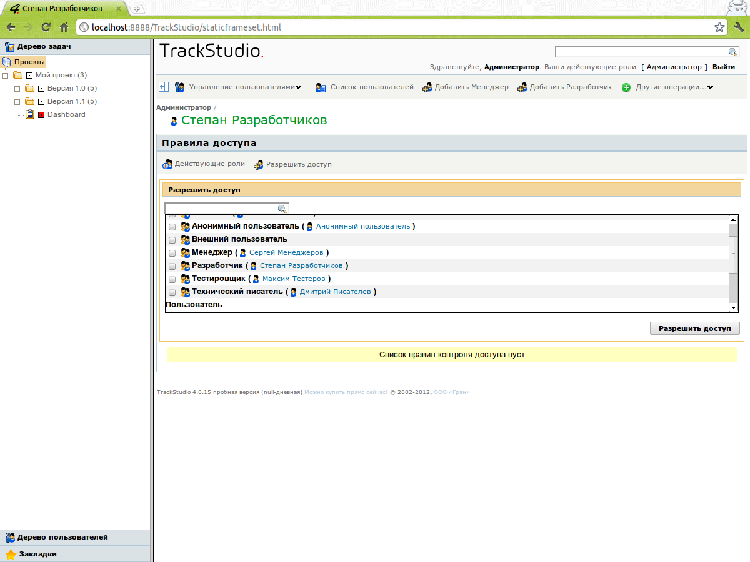Click the group icon of the Тестировщик role
Image resolution: width=750 pixels, height=562 pixels.
pyautogui.click(x=185, y=279)
